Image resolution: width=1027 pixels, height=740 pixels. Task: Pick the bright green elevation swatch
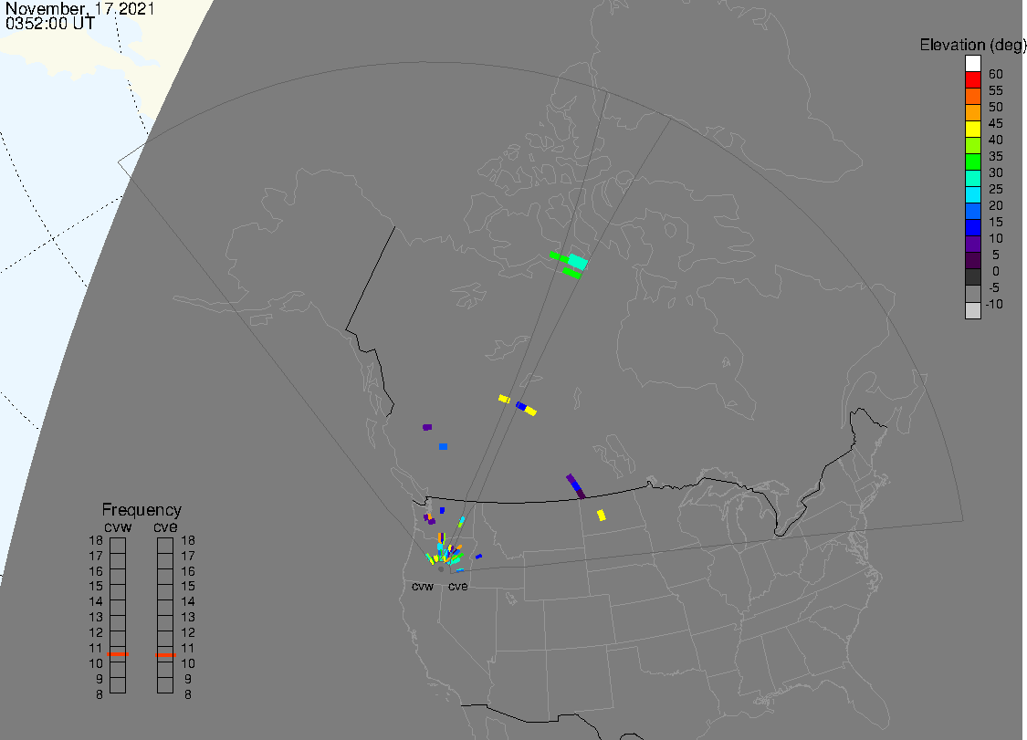[972, 162]
